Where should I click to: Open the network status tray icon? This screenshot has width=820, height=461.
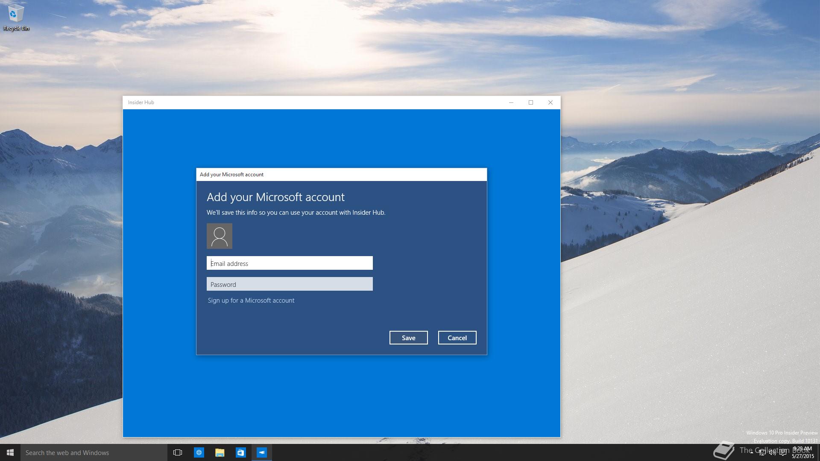[x=762, y=452]
